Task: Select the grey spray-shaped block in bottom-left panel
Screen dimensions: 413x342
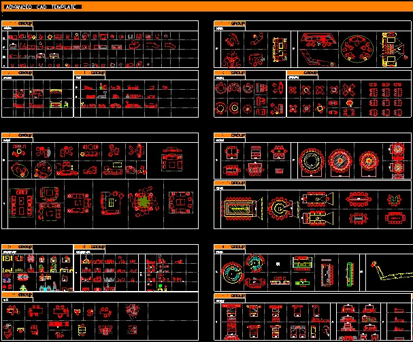Action: (133, 311)
